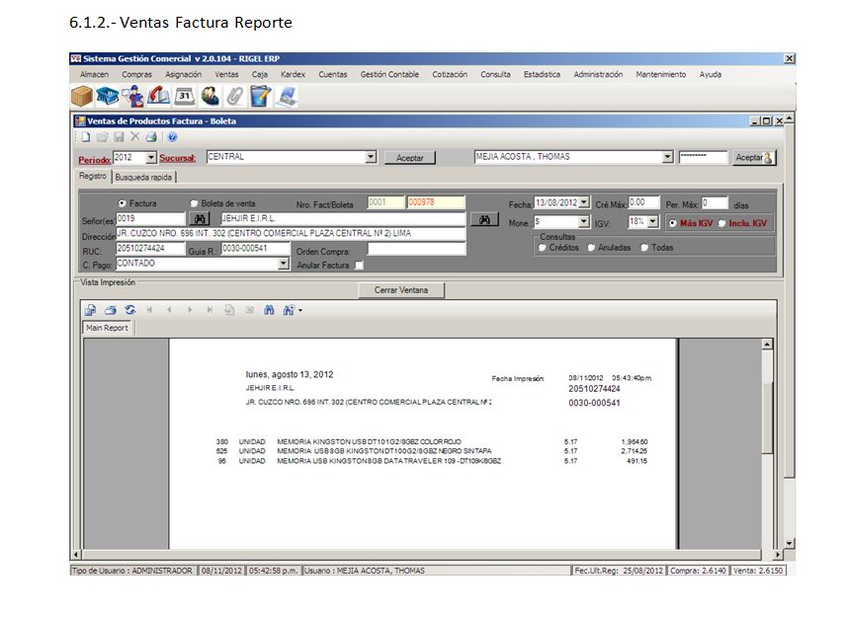Open the calendar icon showing 31
This screenshot has height=619, width=848.
click(x=184, y=96)
